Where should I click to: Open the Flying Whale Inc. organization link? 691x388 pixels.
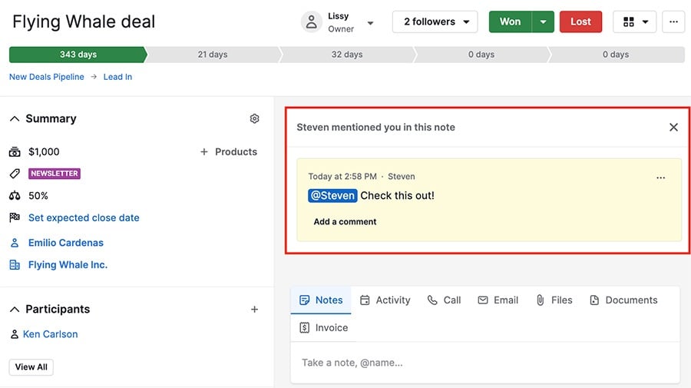click(68, 264)
